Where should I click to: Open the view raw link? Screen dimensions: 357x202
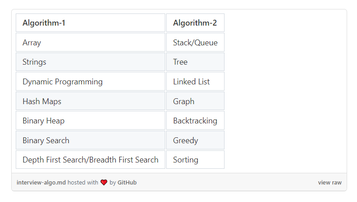click(x=330, y=182)
